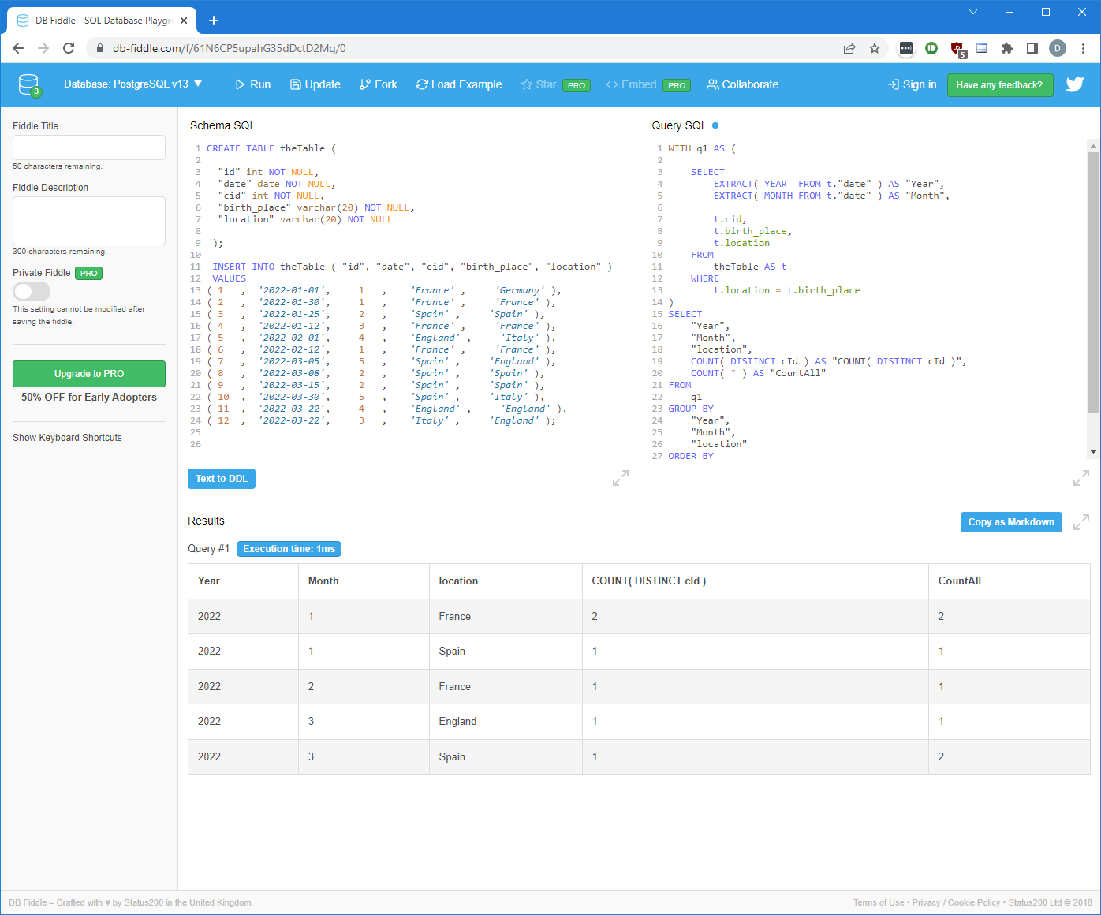Click into the Fiddle Title input field
The image size is (1101, 915).
(89, 148)
